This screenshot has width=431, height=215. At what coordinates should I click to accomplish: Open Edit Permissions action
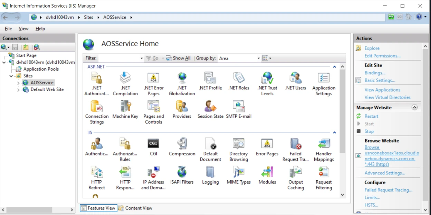coord(383,56)
